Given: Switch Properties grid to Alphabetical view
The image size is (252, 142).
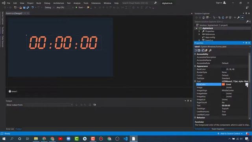Looking at the screenshot, I should (199, 50).
